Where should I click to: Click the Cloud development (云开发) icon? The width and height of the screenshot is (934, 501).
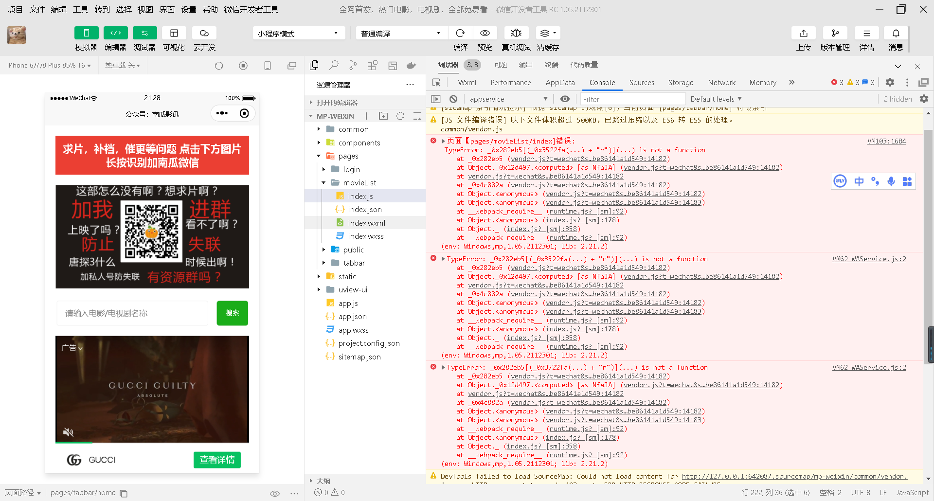click(x=204, y=33)
